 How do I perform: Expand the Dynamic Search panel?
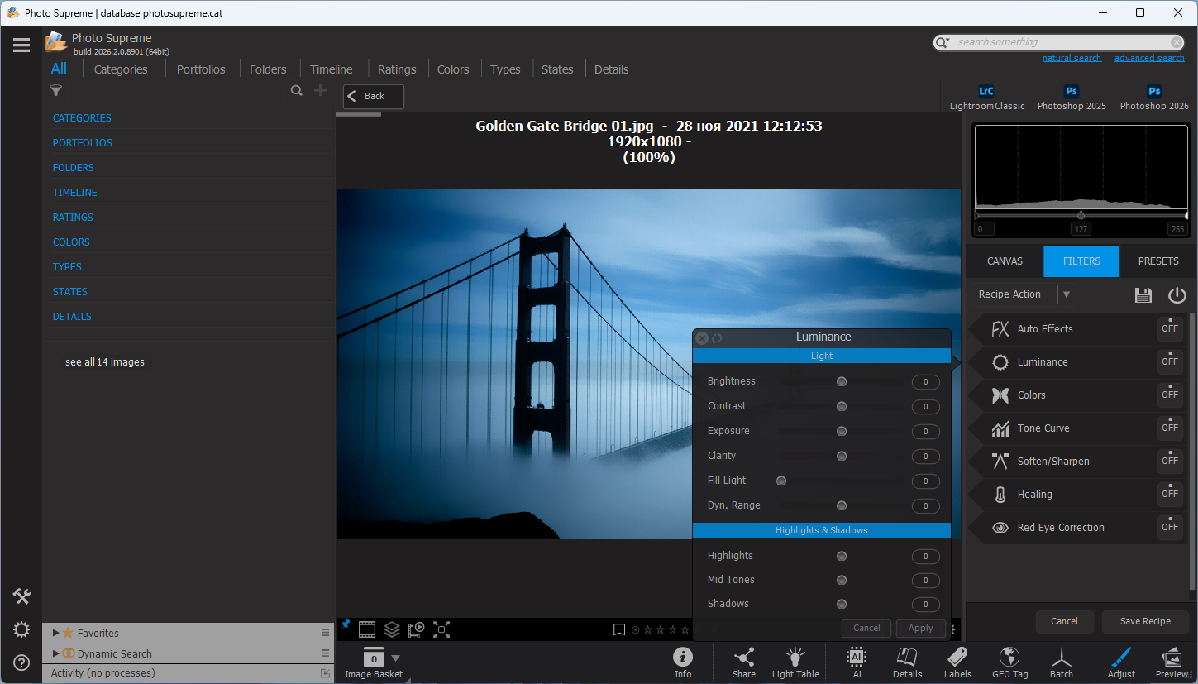pyautogui.click(x=56, y=653)
